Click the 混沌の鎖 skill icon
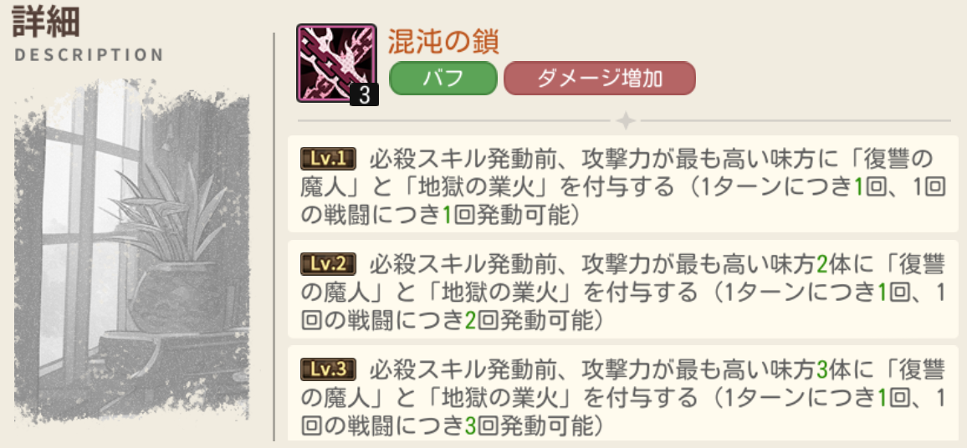 [334, 61]
